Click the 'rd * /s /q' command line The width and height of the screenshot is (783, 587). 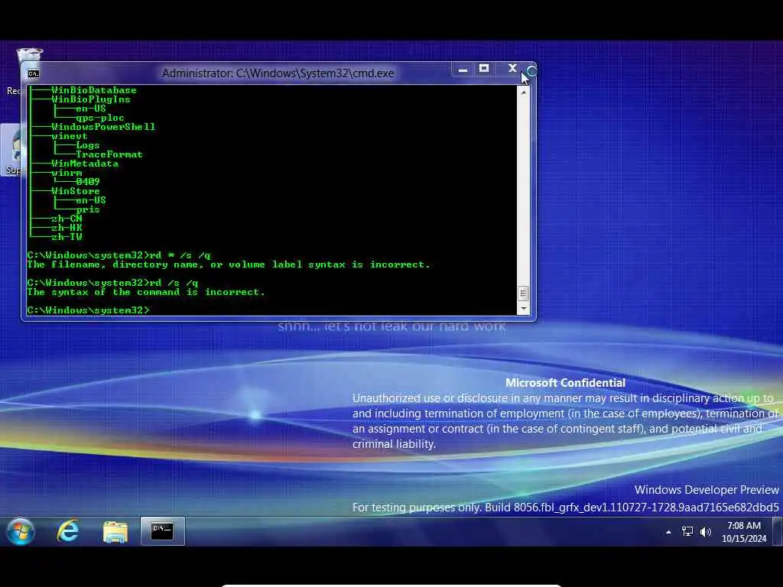(x=119, y=255)
